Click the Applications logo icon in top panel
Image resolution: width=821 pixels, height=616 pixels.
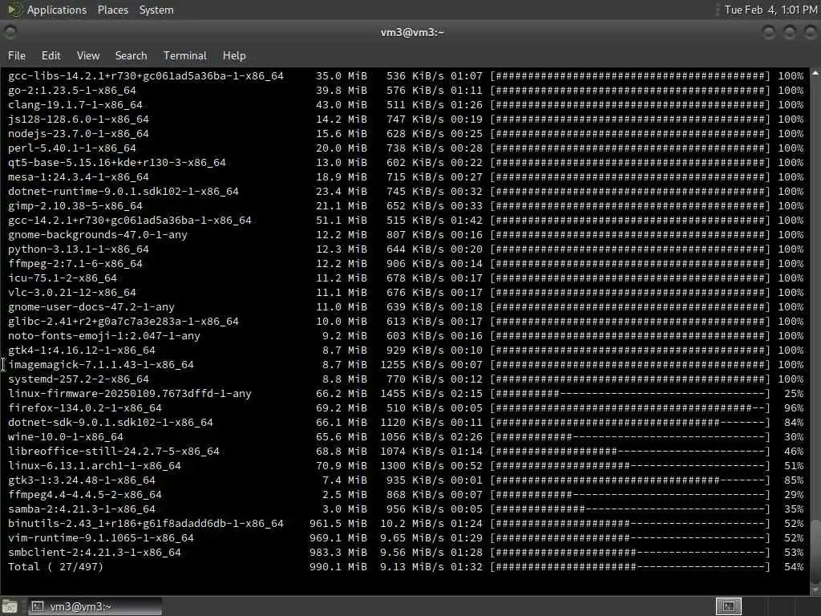[x=14, y=10]
